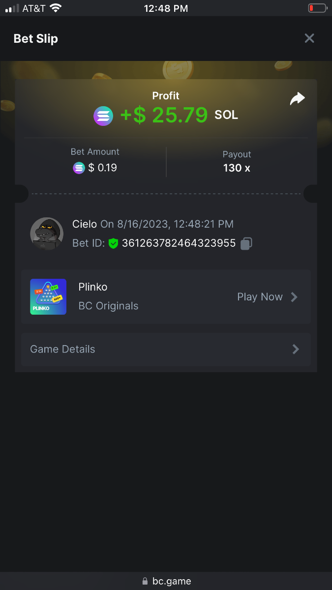Expand the Game Details section
Viewport: 332px width, 590px height.
click(165, 350)
